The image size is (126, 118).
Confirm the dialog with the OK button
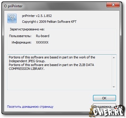pos(104,98)
